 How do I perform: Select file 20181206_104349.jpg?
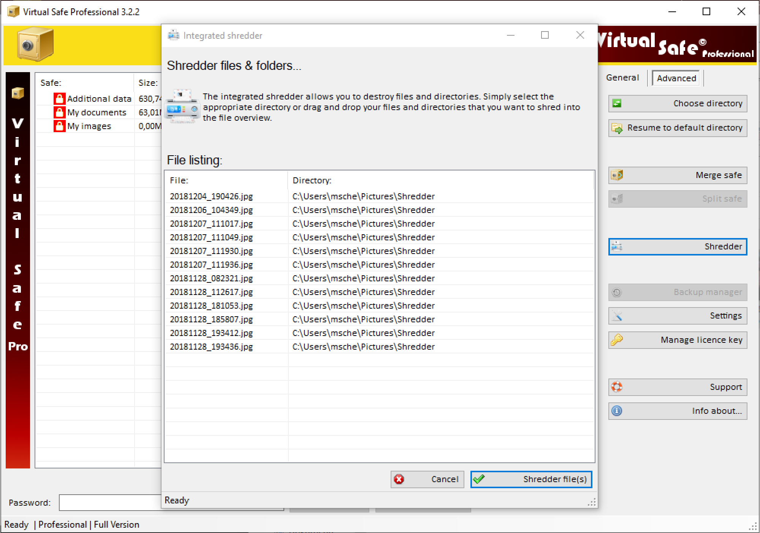(x=211, y=210)
